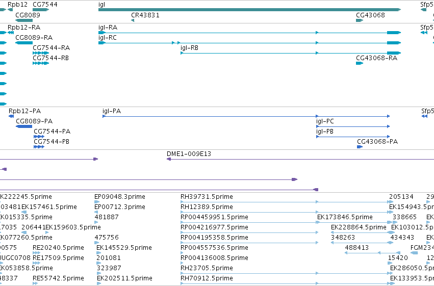Click the Rpb12-PA protein label
434x286 pixels.
click(24, 111)
